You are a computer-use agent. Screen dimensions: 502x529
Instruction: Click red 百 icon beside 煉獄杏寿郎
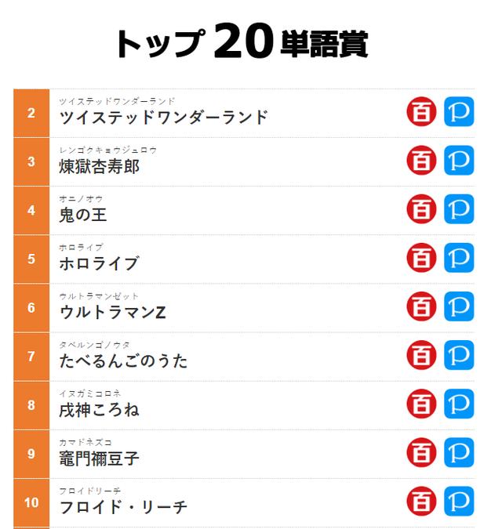point(421,161)
